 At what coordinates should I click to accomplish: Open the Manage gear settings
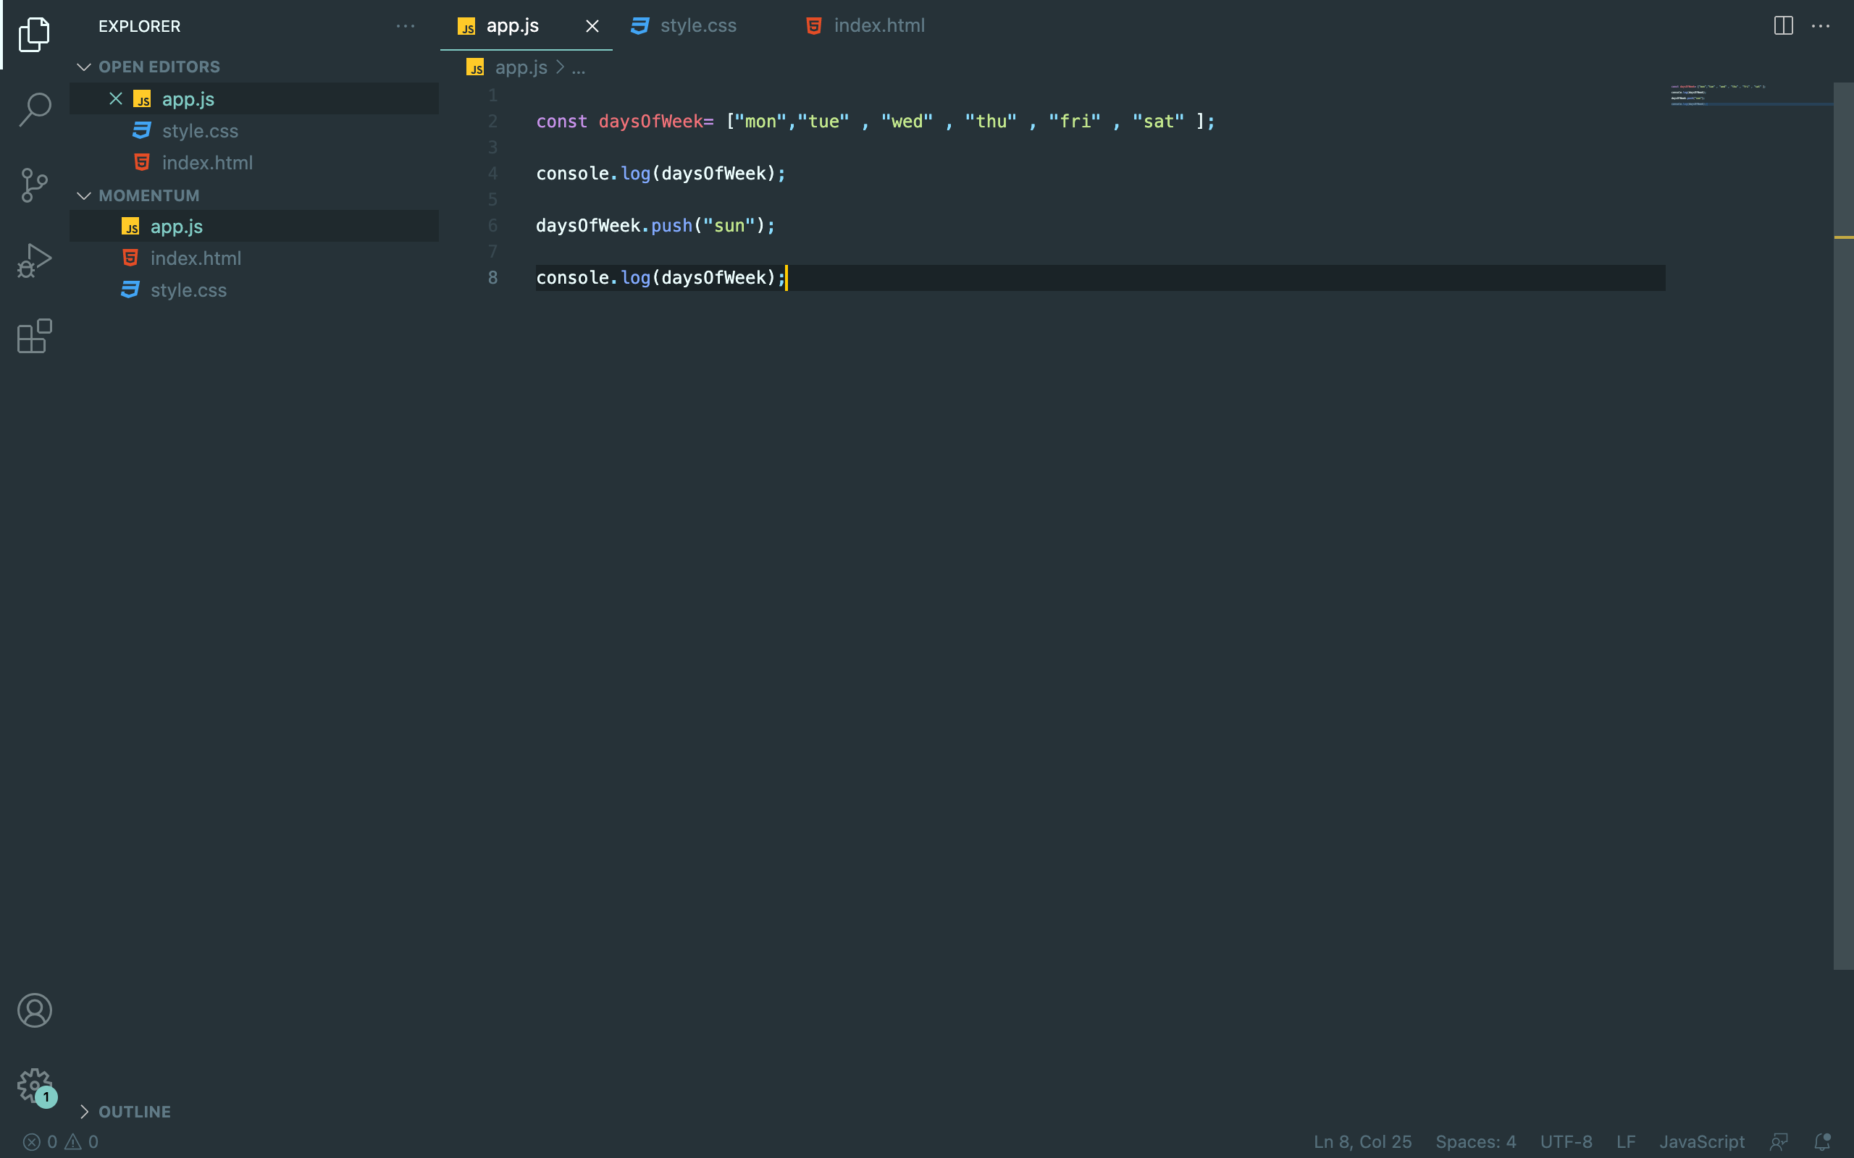pyautogui.click(x=35, y=1085)
